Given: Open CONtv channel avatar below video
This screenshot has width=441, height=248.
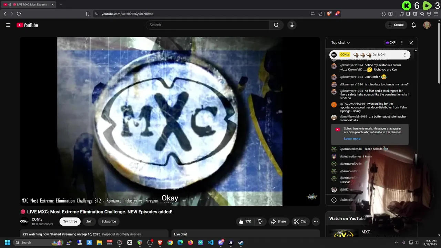Looking at the screenshot, I should 24,221.
